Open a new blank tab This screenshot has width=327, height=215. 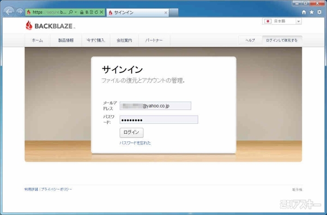174,13
